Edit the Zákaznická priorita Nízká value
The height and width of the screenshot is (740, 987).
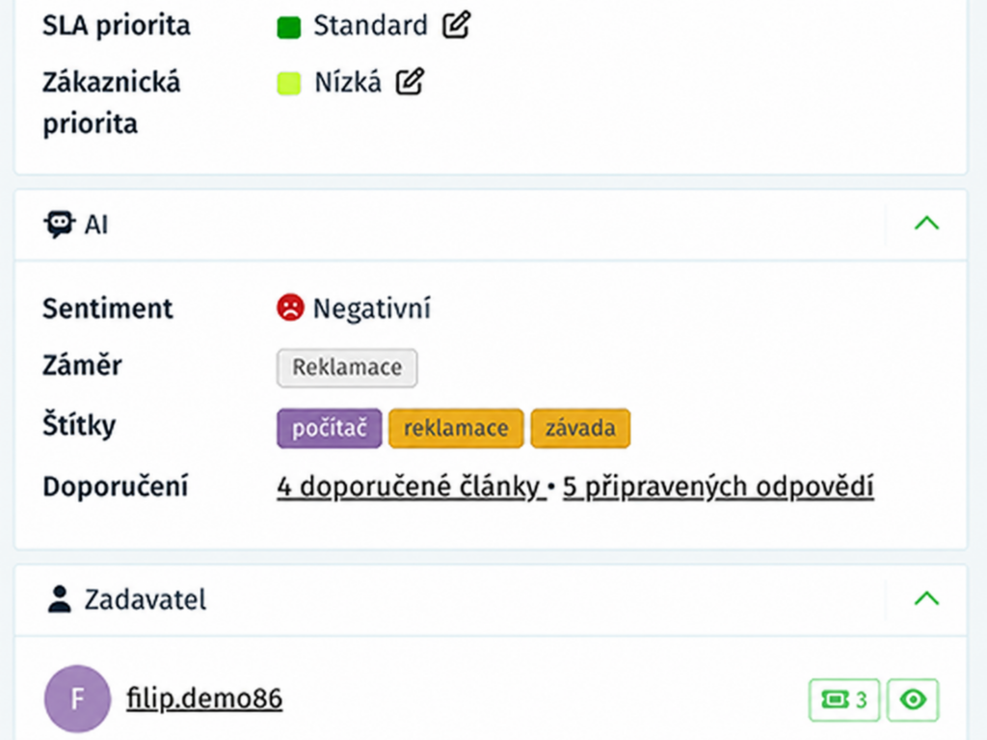click(410, 82)
